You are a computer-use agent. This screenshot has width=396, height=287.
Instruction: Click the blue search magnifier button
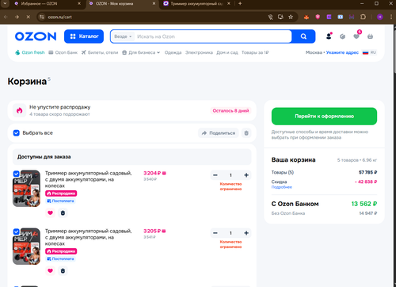coord(303,36)
